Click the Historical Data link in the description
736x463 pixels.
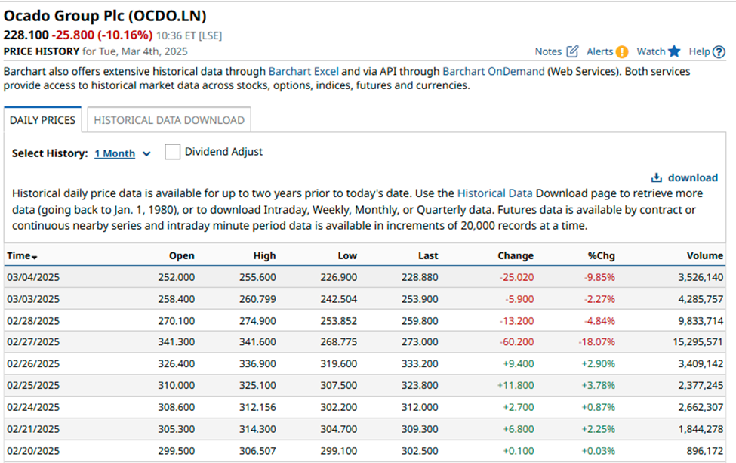(494, 193)
